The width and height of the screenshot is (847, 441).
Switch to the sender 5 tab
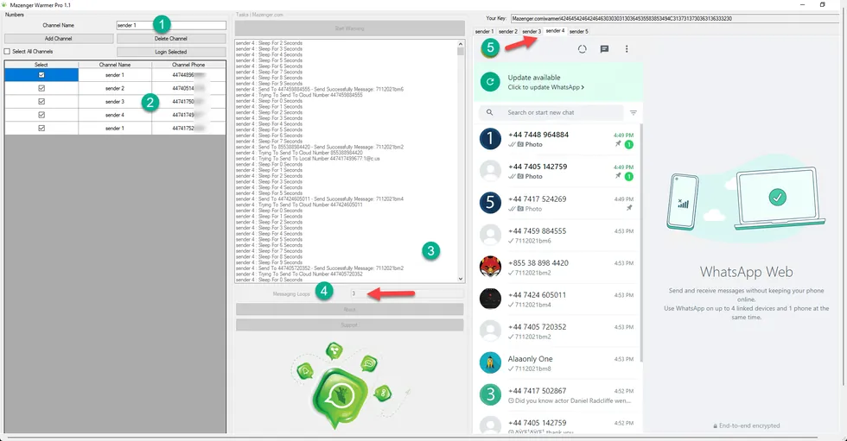point(578,32)
